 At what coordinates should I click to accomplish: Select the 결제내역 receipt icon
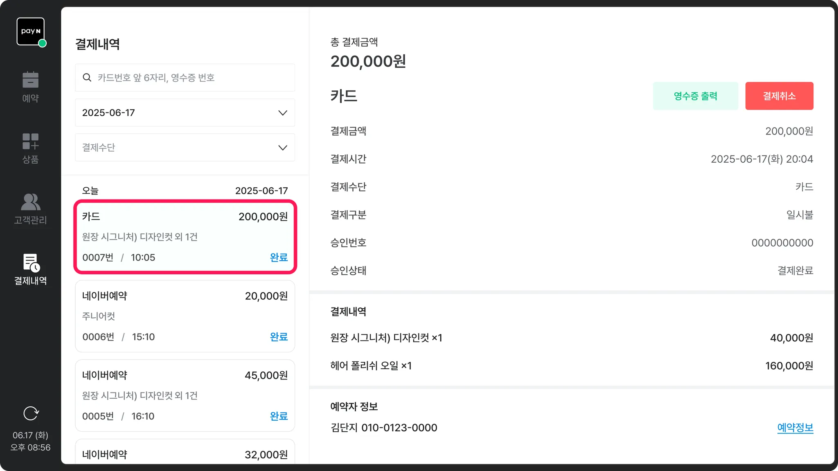(31, 263)
